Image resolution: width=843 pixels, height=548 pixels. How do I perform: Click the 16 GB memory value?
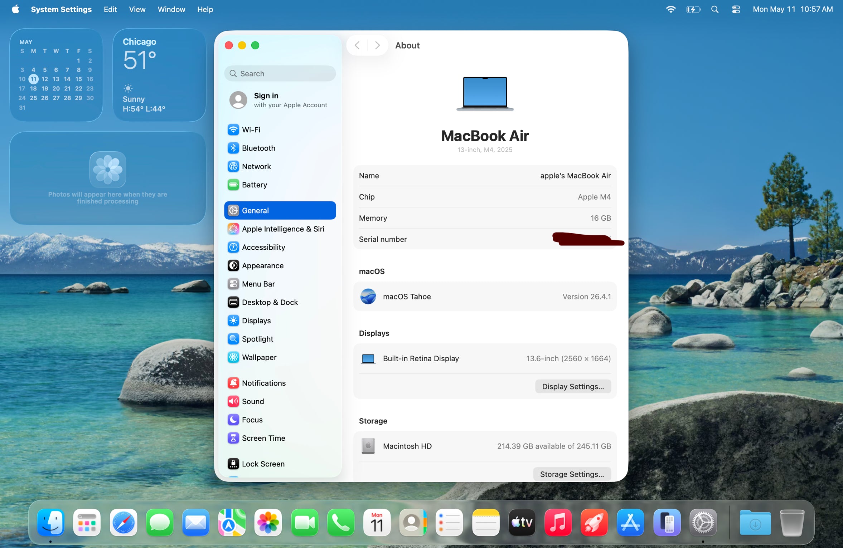click(x=601, y=218)
